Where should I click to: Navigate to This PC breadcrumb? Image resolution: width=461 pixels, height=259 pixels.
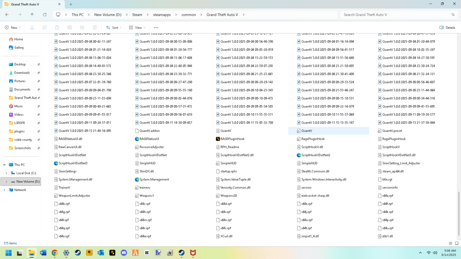[x=77, y=15]
